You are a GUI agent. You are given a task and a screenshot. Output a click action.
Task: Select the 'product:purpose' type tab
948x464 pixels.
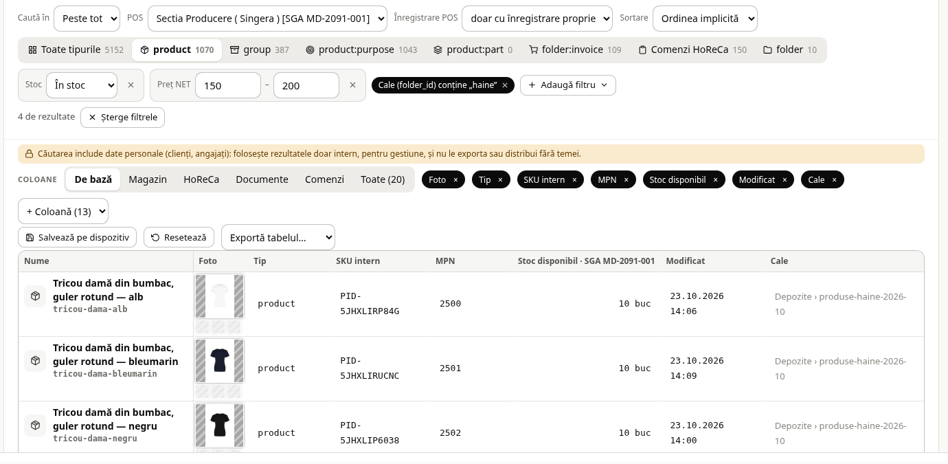point(361,49)
